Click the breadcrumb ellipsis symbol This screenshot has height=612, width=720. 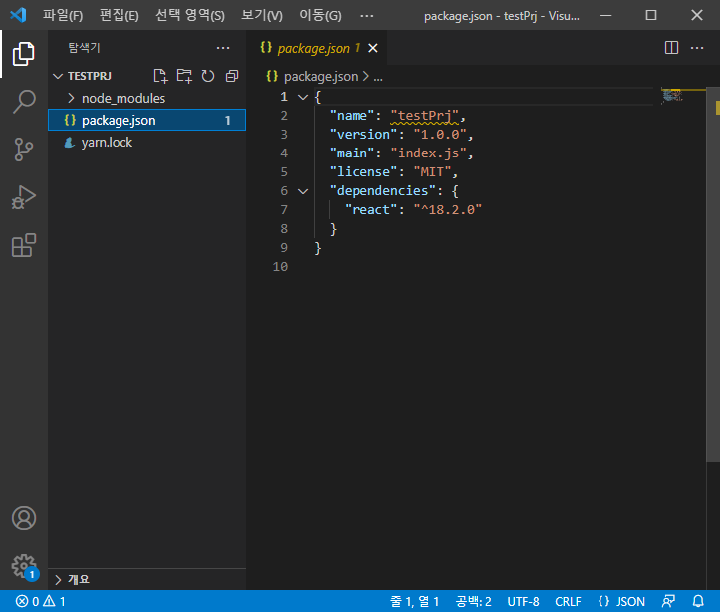(378, 78)
